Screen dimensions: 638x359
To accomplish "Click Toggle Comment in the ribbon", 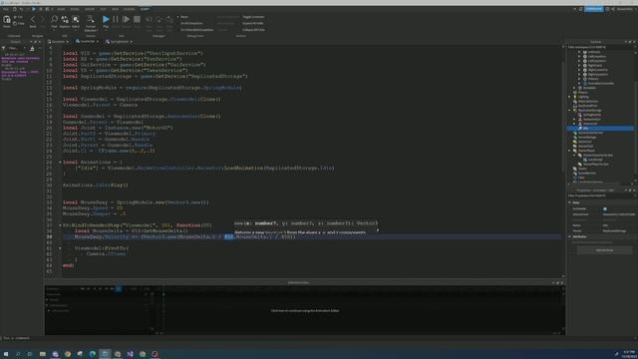I will point(253,17).
